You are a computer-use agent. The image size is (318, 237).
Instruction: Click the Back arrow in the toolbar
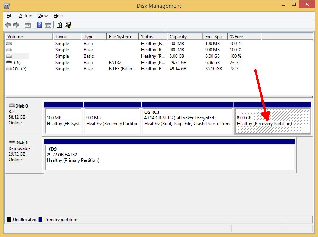click(x=8, y=25)
